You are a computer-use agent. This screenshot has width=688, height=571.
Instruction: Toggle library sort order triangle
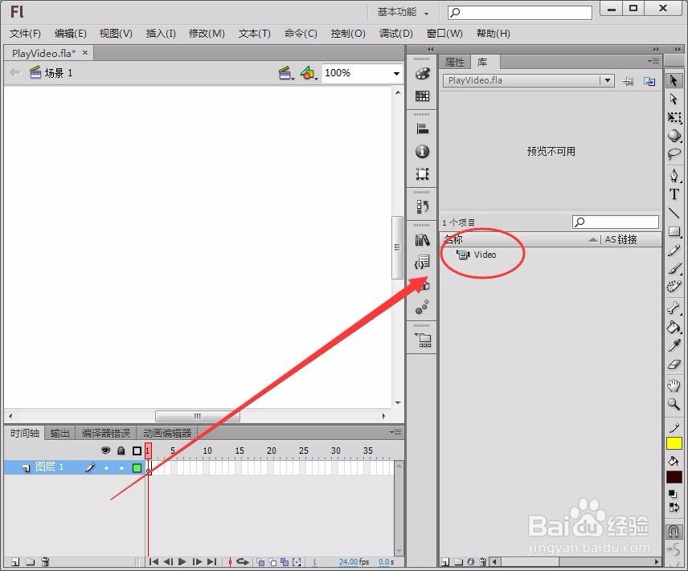click(593, 239)
